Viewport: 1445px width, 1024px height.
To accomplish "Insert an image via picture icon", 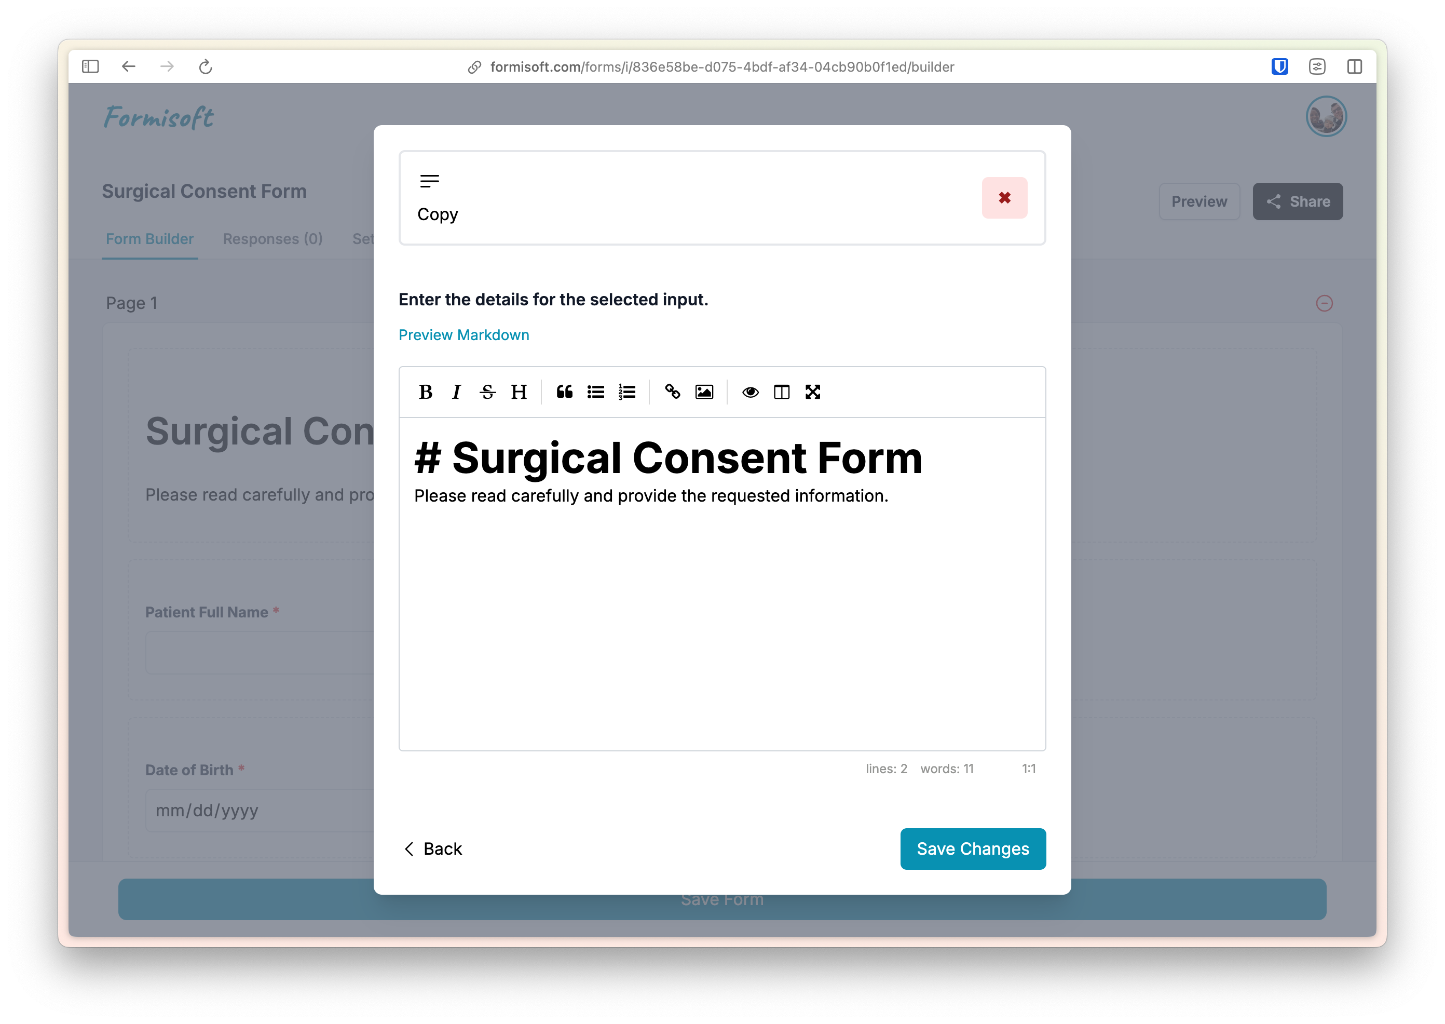I will point(704,392).
